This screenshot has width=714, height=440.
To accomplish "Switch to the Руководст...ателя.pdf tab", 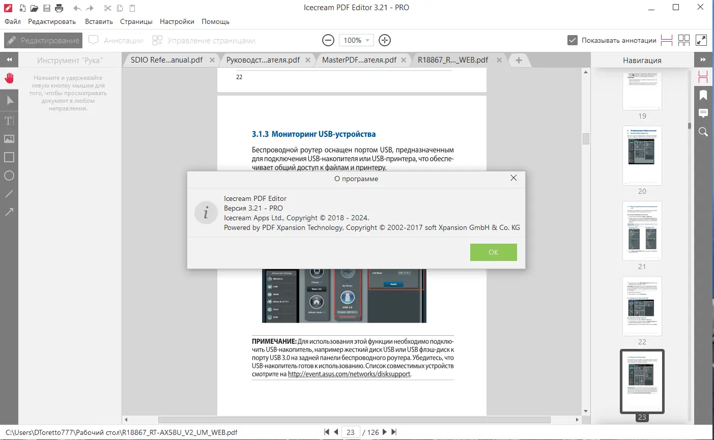I will tap(263, 60).
